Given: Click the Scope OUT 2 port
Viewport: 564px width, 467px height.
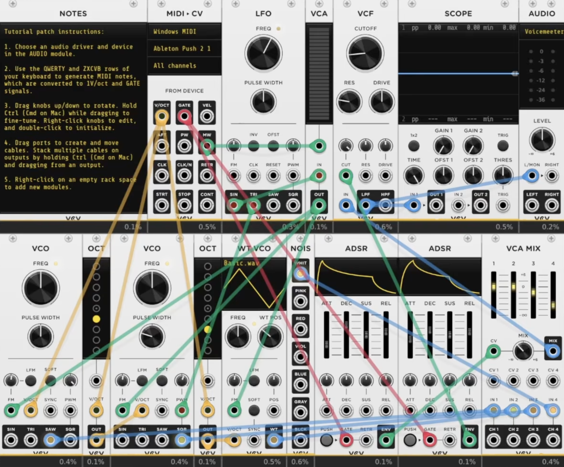Looking at the screenshot, I should pos(480,205).
